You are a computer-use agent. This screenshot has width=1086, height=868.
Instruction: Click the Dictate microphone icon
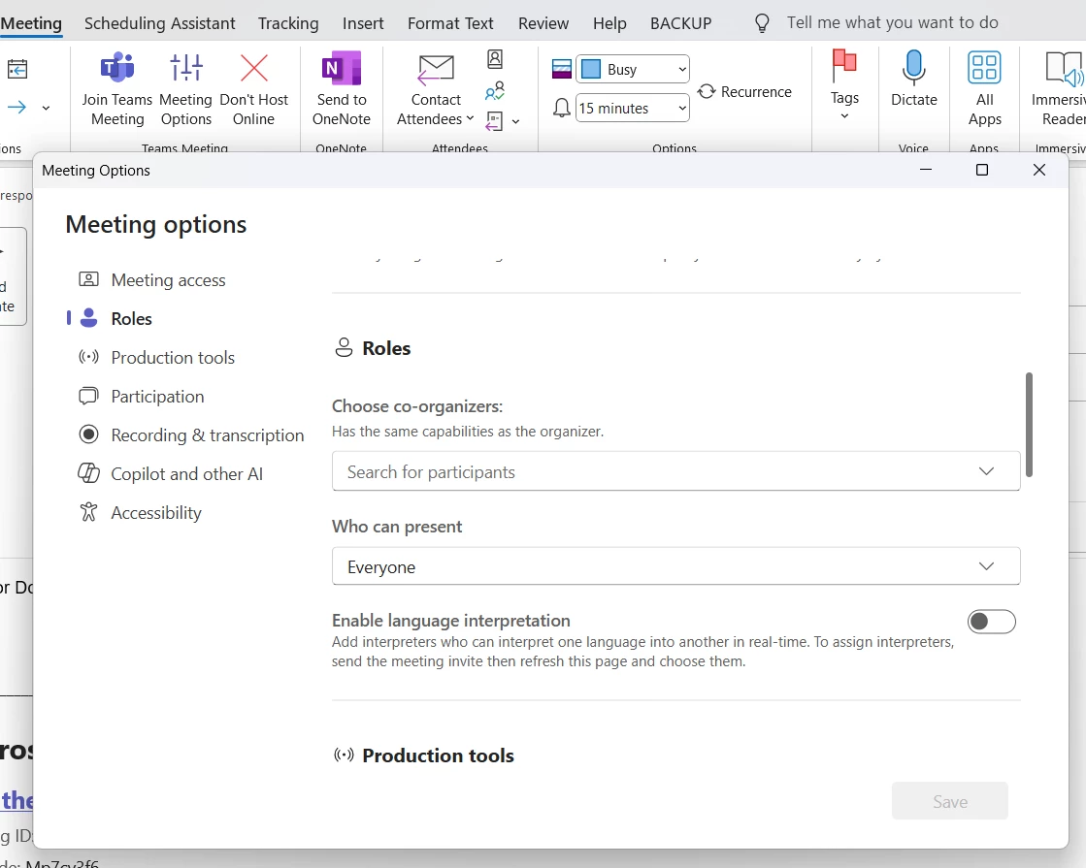[913, 68]
